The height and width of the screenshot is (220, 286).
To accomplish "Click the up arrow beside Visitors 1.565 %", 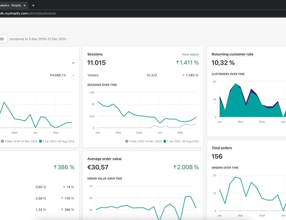I will pos(184,75).
